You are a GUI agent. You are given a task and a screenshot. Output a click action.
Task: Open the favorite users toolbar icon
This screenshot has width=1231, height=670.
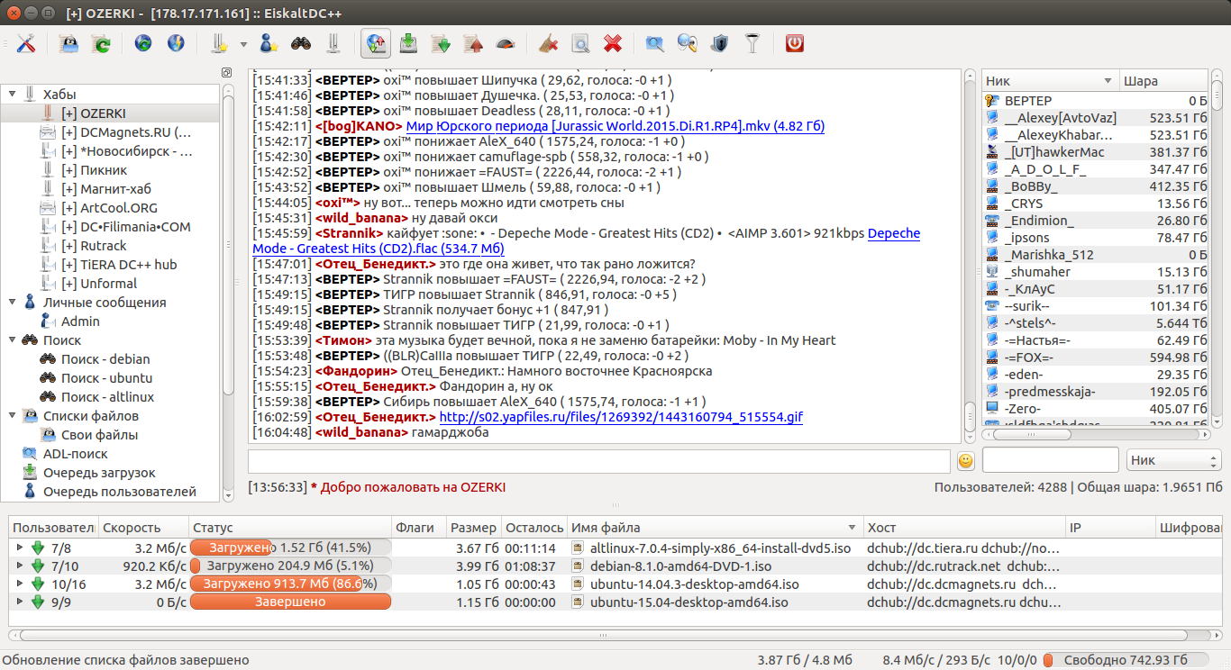269,43
